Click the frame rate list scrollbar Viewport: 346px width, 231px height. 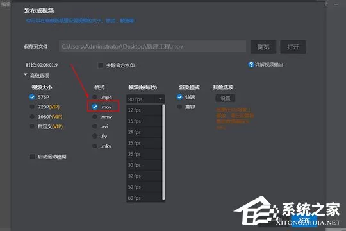[163, 153]
